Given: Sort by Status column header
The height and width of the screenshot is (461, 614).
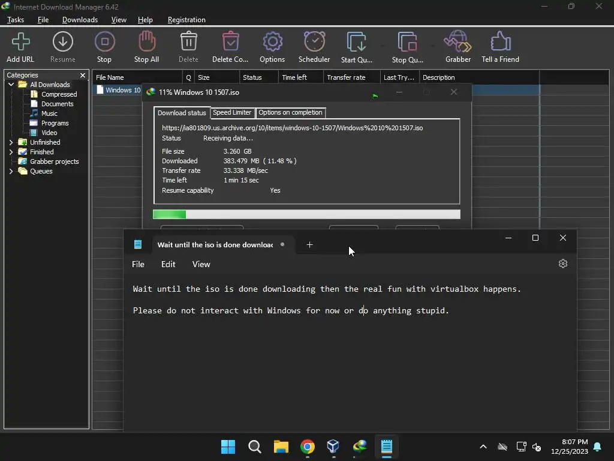Looking at the screenshot, I should pos(259,77).
